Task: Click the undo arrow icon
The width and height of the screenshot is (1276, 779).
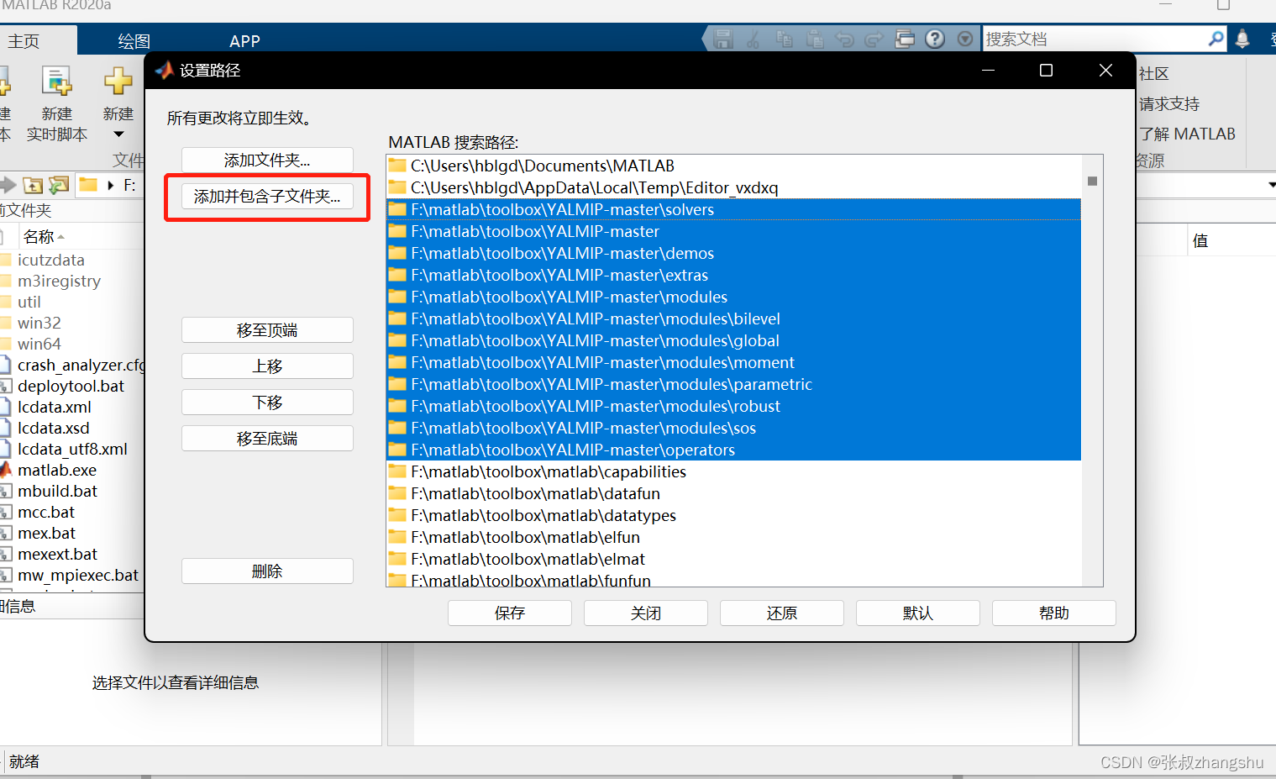Action: click(845, 39)
